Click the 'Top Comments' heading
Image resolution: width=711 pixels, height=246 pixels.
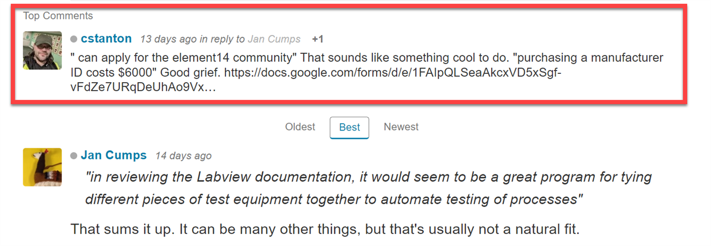[58, 16]
